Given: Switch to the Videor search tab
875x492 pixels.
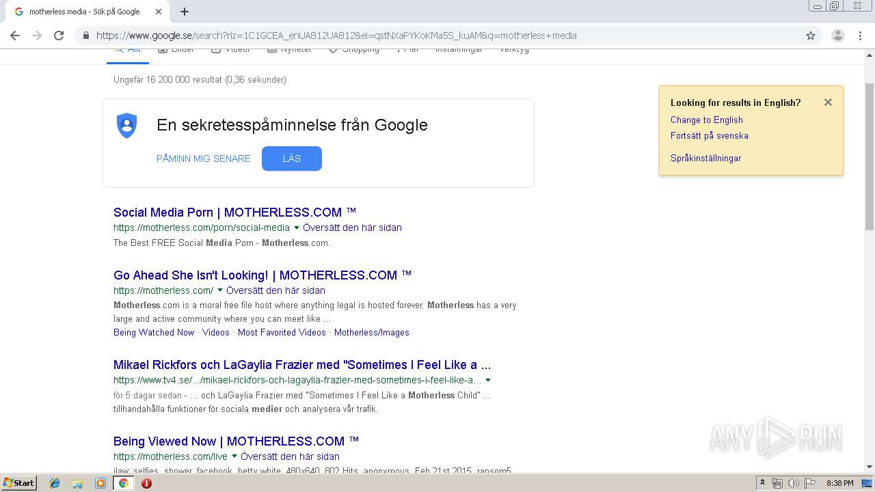Looking at the screenshot, I should pyautogui.click(x=231, y=50).
